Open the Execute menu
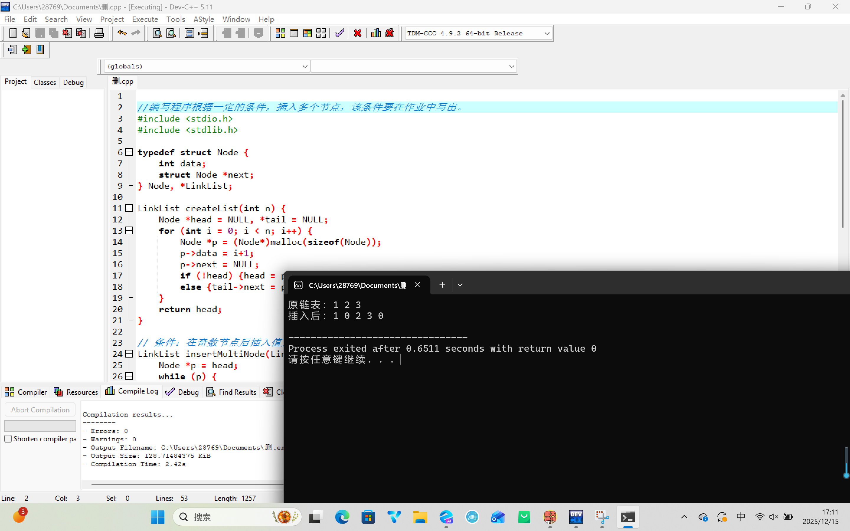This screenshot has height=531, width=850. point(145,19)
